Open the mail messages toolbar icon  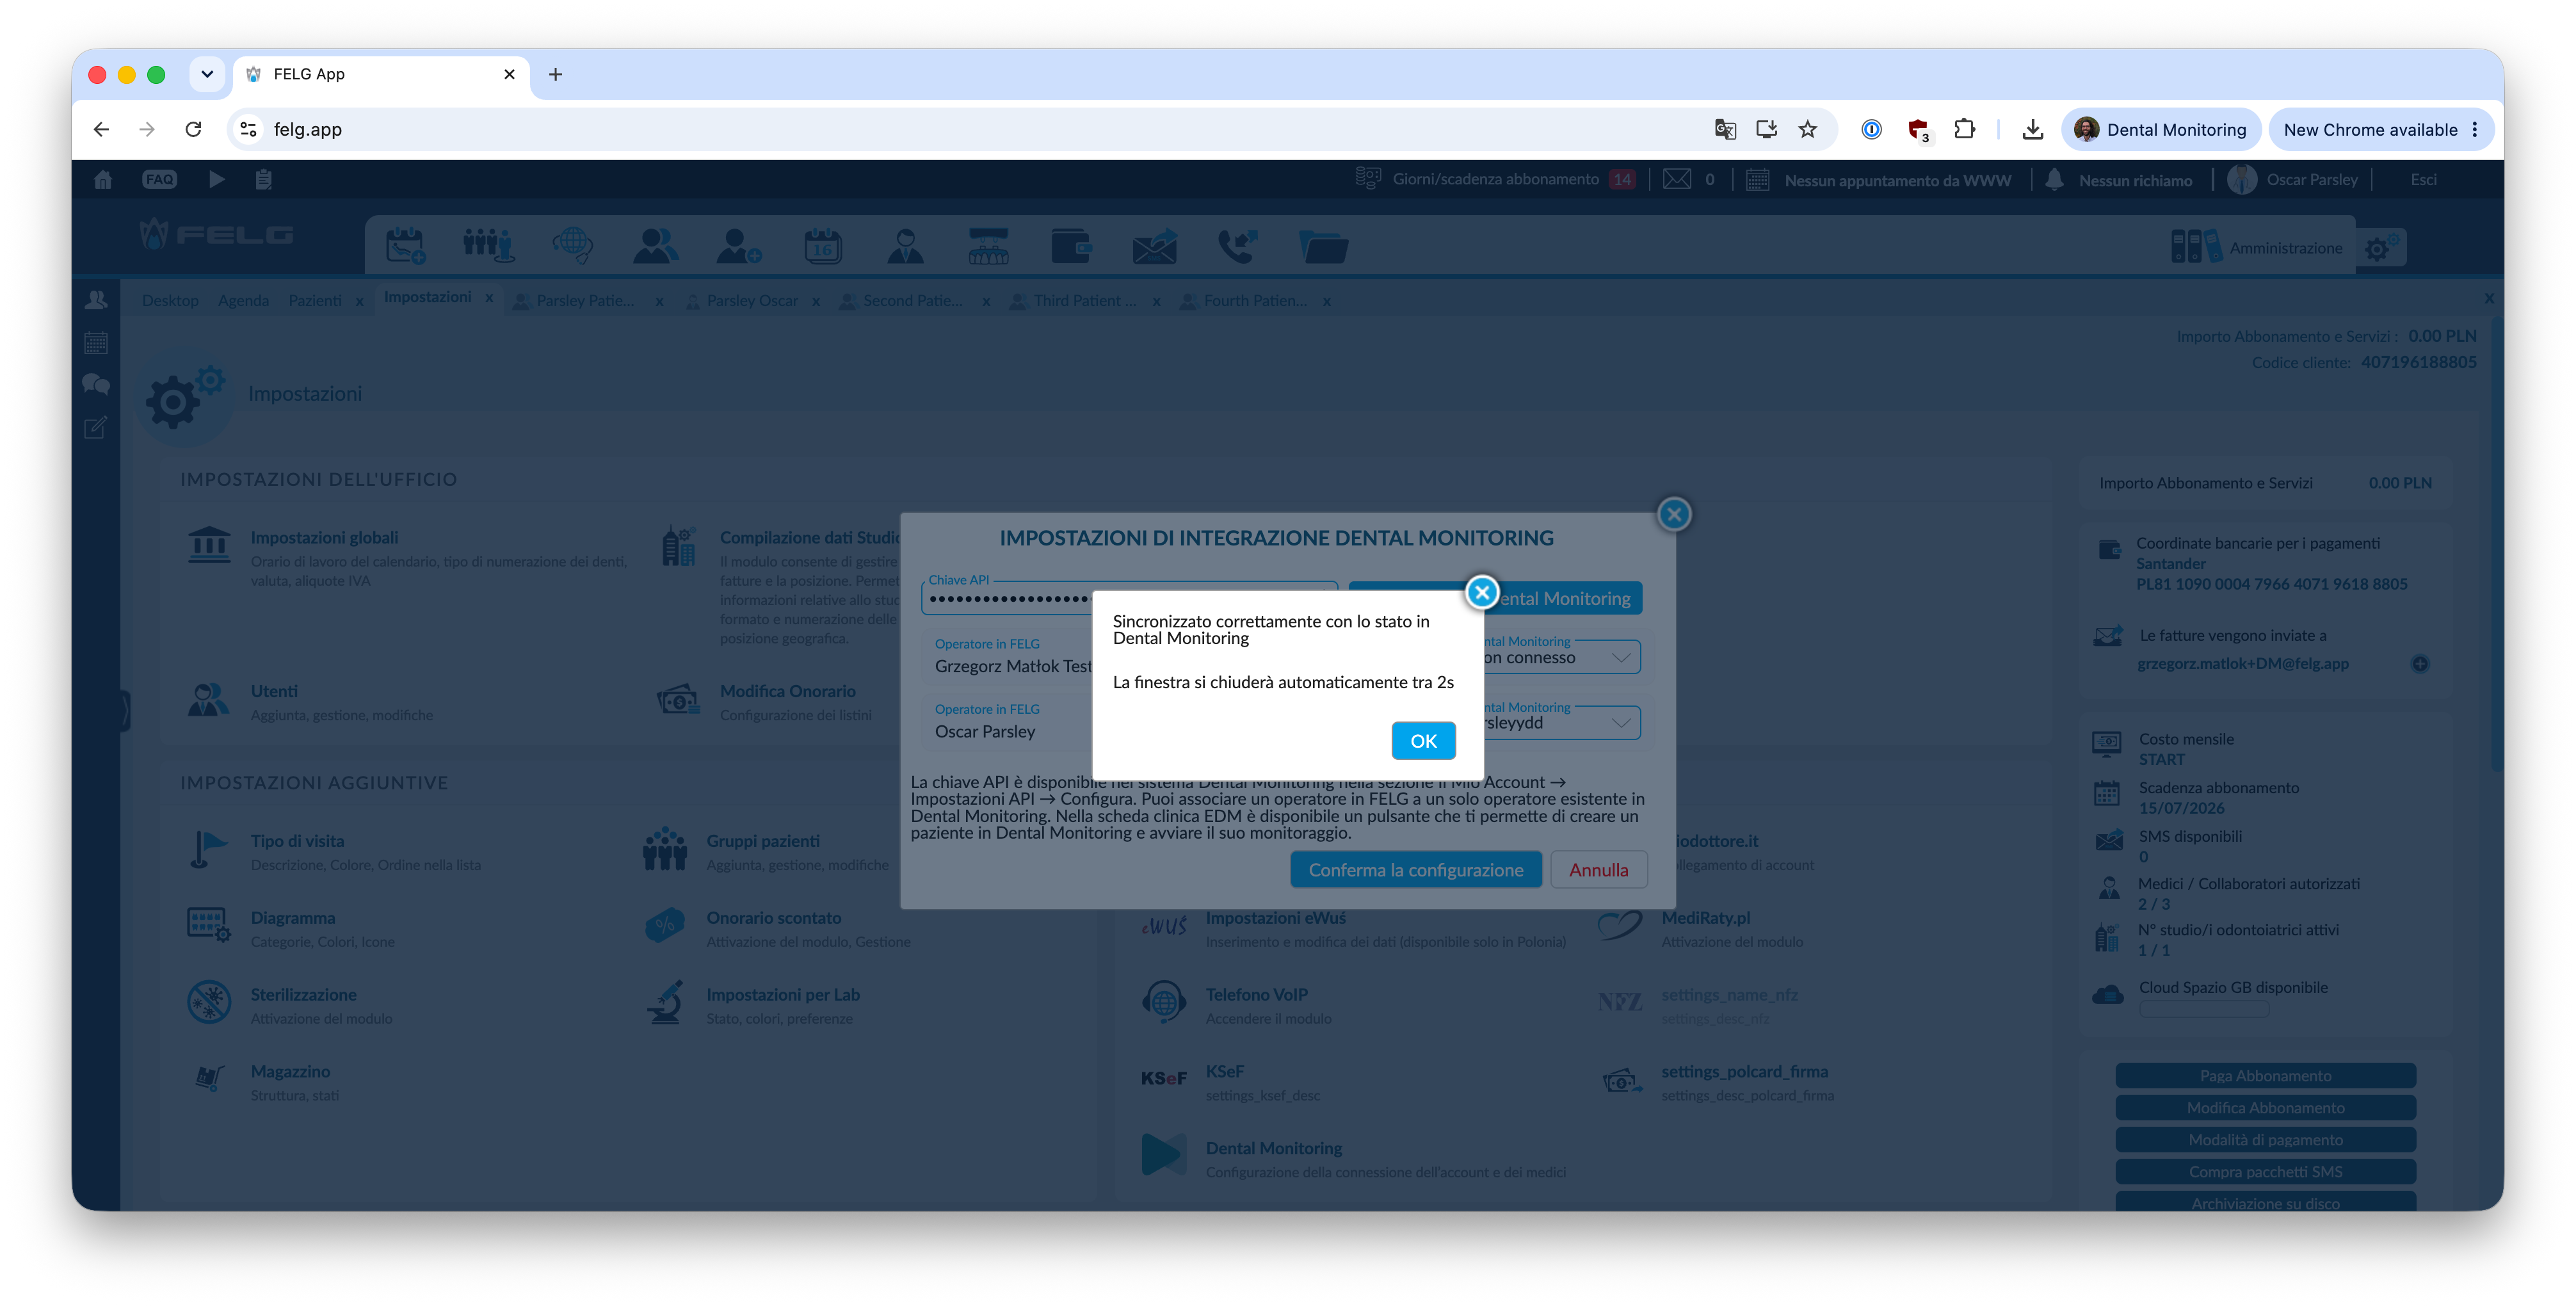[x=1154, y=246]
